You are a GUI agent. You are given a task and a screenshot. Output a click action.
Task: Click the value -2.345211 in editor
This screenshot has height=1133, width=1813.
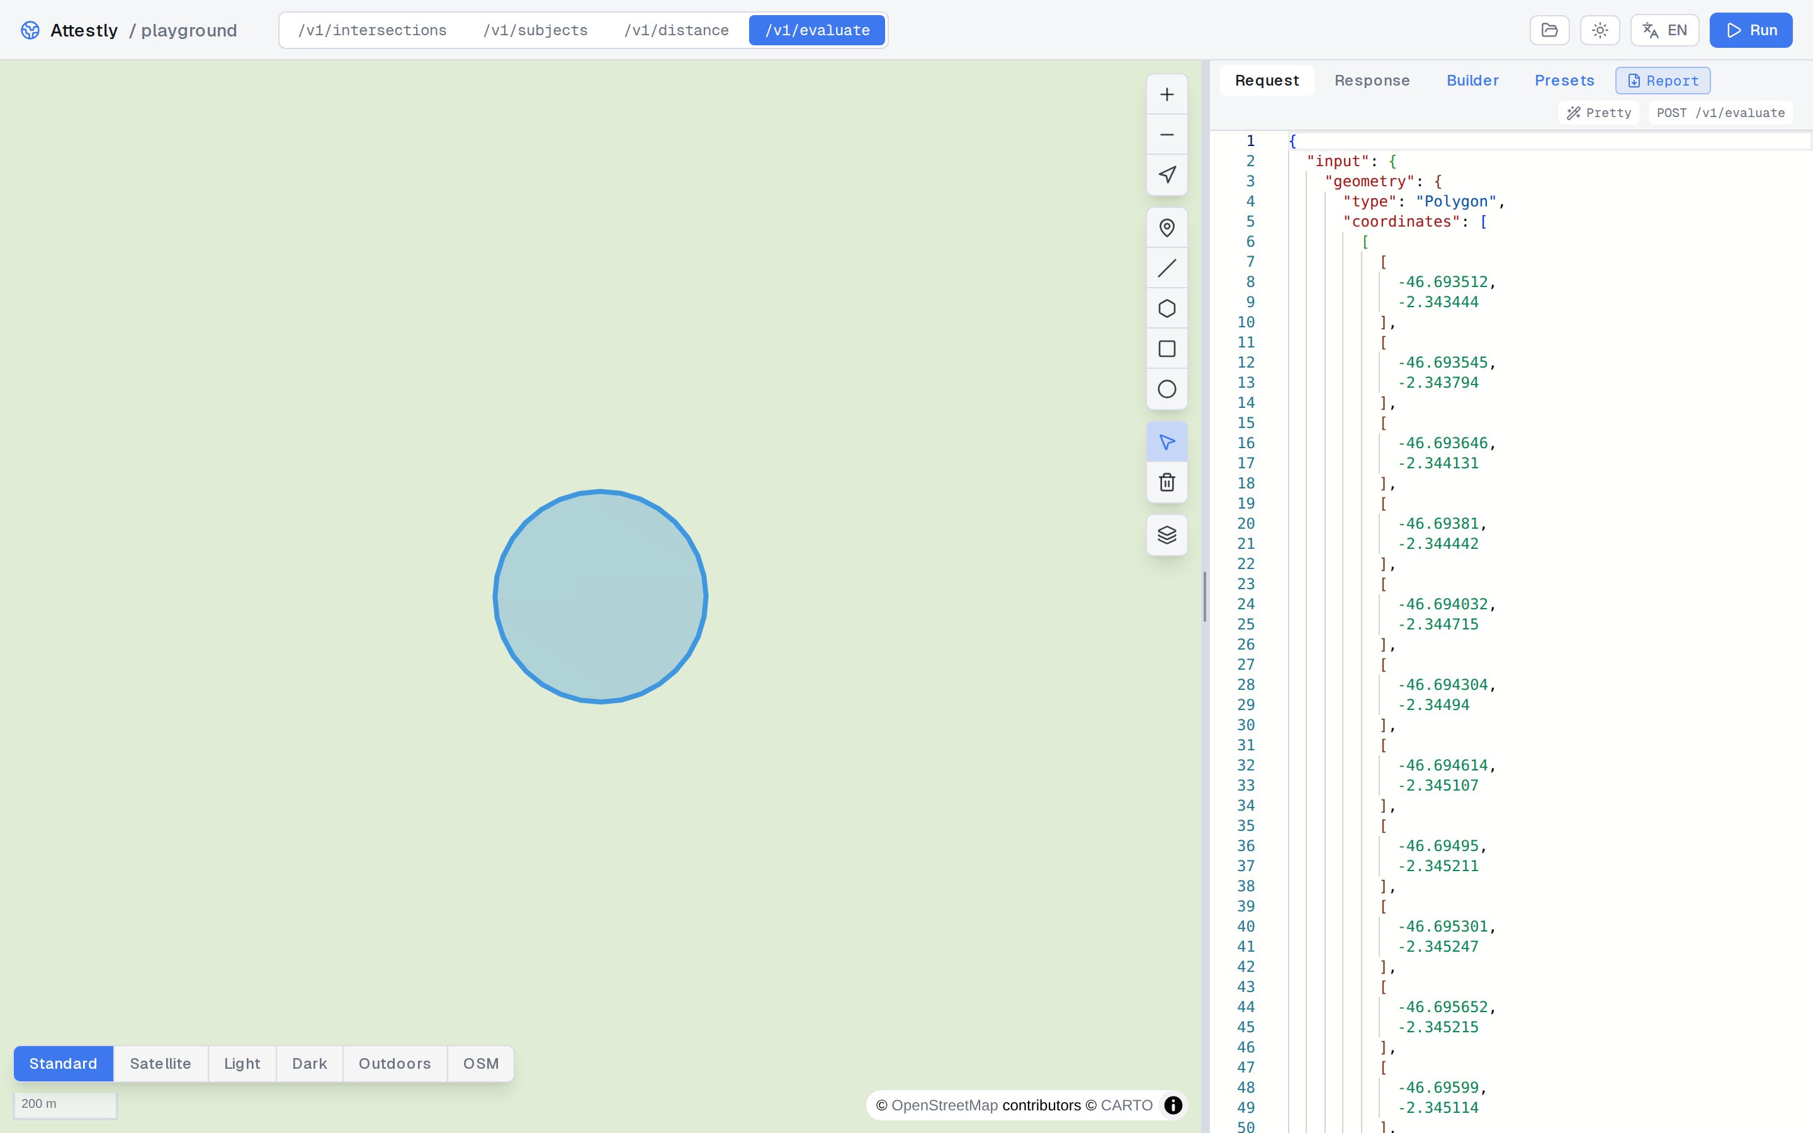1438,866
